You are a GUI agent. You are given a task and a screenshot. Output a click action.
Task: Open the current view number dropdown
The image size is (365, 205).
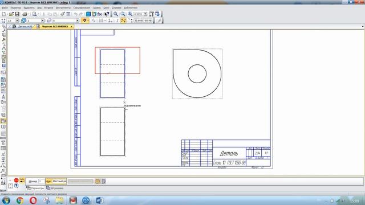43,20
